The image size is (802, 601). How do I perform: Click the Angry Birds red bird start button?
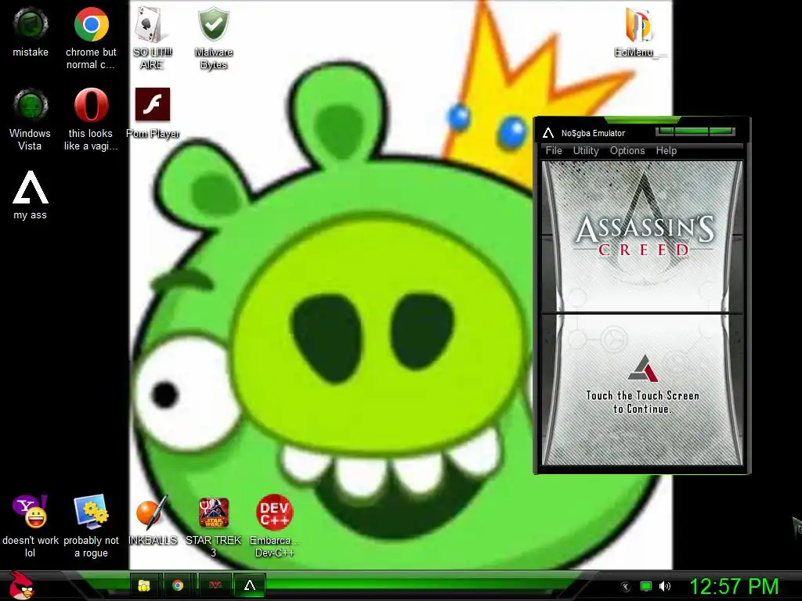21,585
